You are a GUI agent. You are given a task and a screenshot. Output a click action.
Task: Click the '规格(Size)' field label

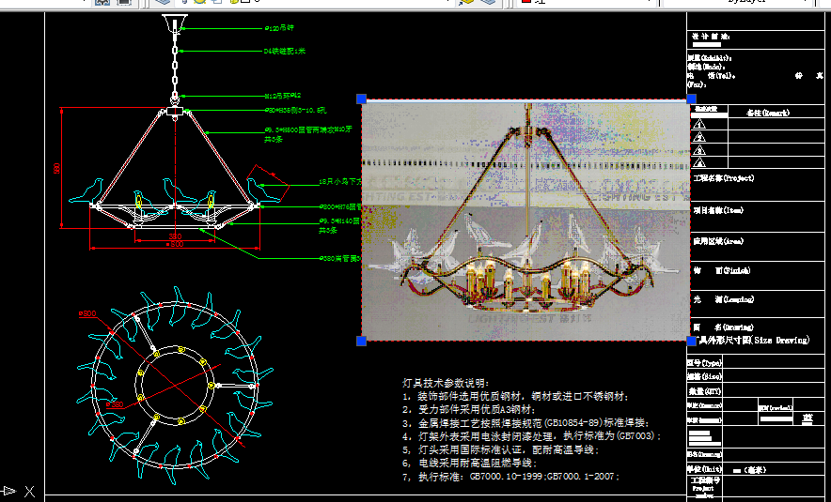(x=704, y=377)
